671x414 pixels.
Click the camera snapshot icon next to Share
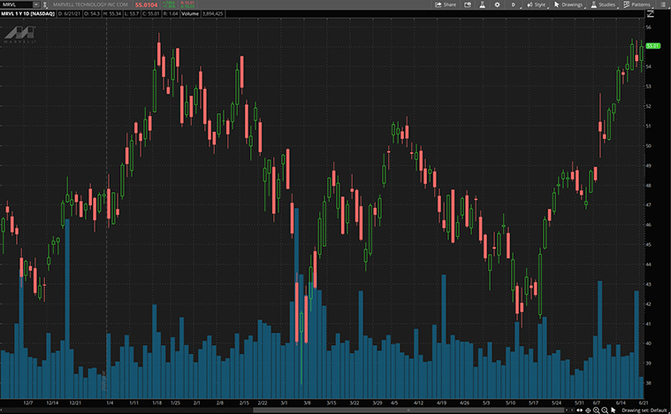point(469,4)
